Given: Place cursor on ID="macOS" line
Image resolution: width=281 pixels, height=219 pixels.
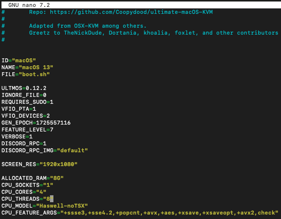Looking at the screenshot, I should coord(19,60).
